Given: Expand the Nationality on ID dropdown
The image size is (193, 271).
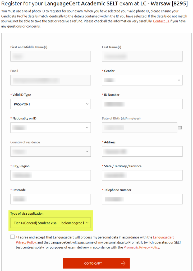Looking at the screenshot, I should [x=50, y=128].
